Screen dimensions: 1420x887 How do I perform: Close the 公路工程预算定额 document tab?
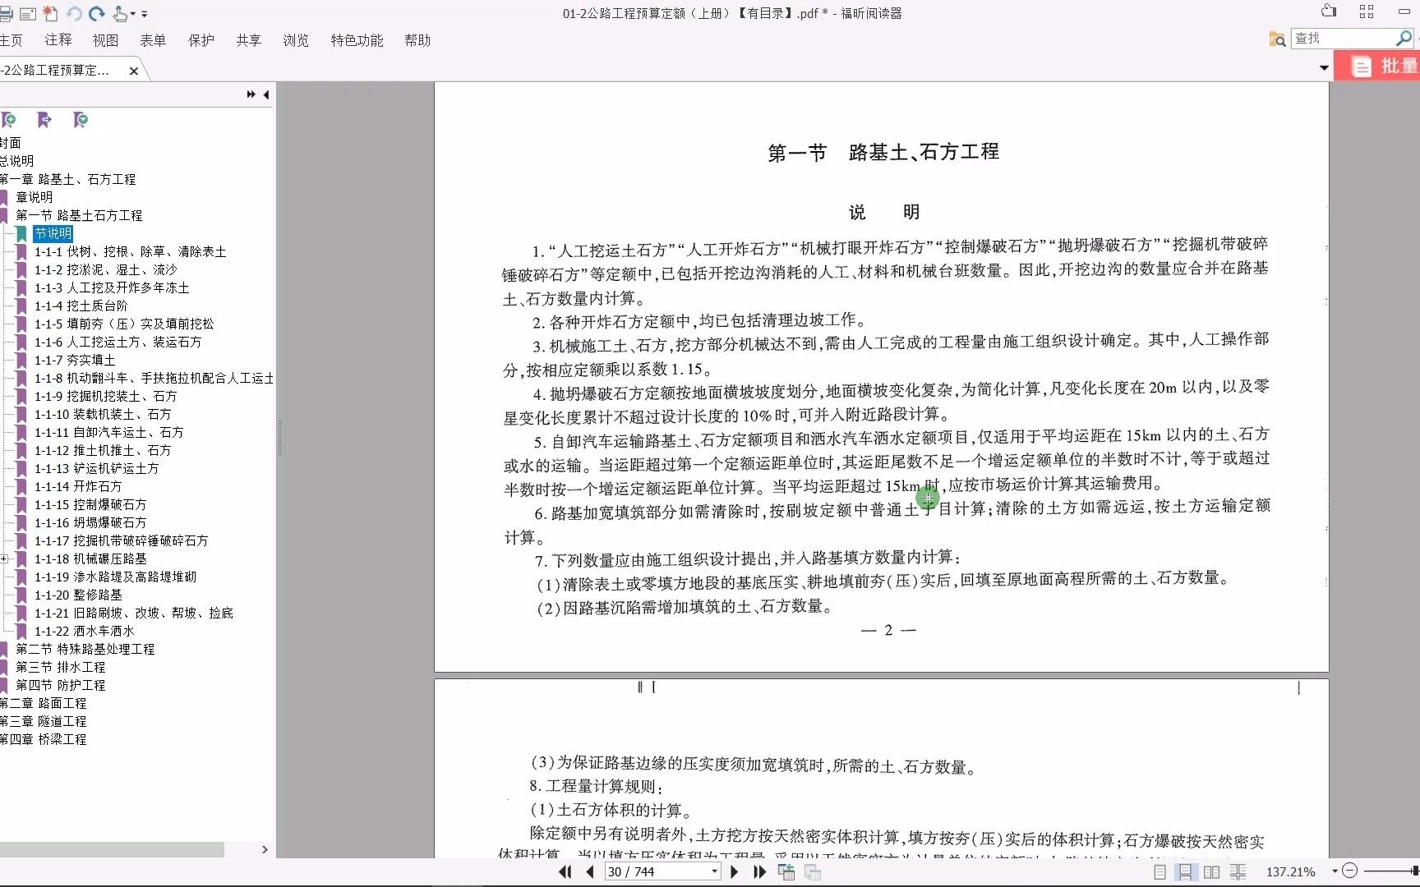133,71
